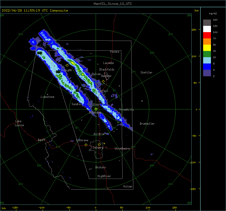Click the Ponoka town label
This screenshot has width=226, height=211.
point(115,52)
